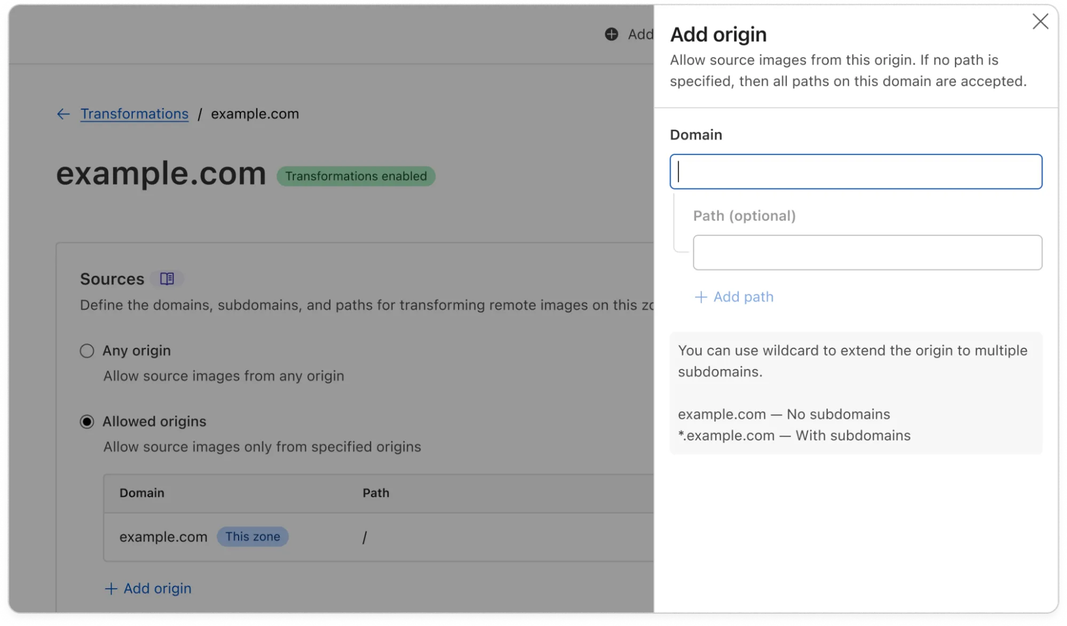Focus the Path optional input field

point(867,252)
